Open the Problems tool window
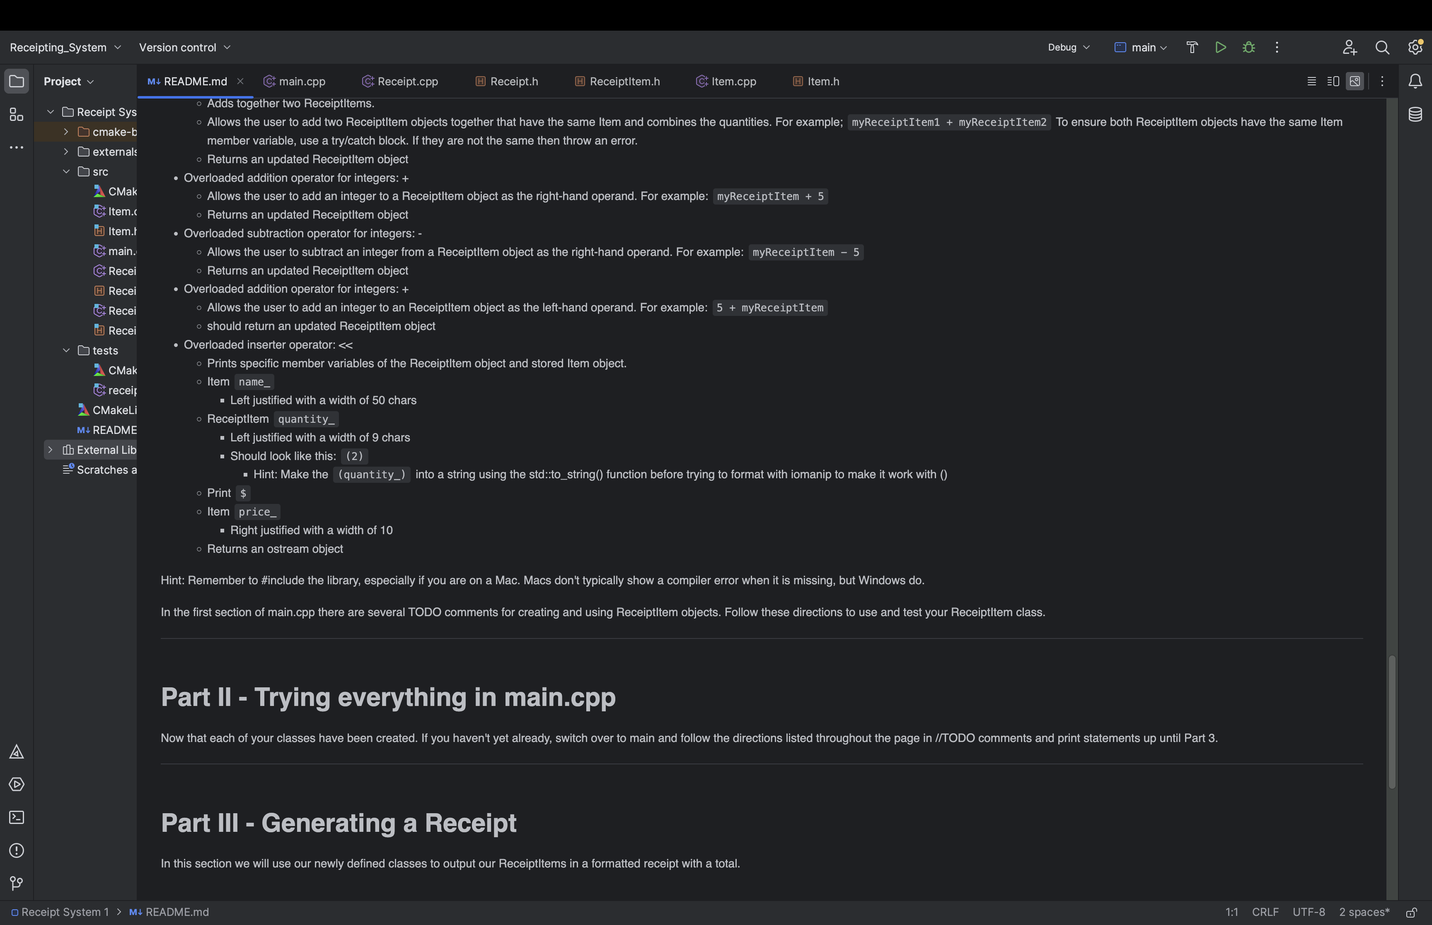This screenshot has width=1432, height=925. [x=16, y=850]
